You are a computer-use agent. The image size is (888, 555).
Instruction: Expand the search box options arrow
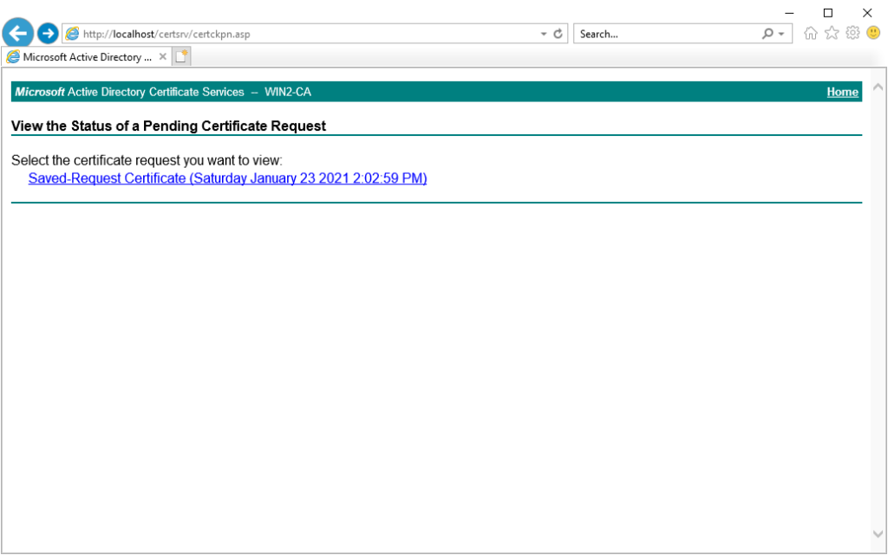[x=780, y=34]
